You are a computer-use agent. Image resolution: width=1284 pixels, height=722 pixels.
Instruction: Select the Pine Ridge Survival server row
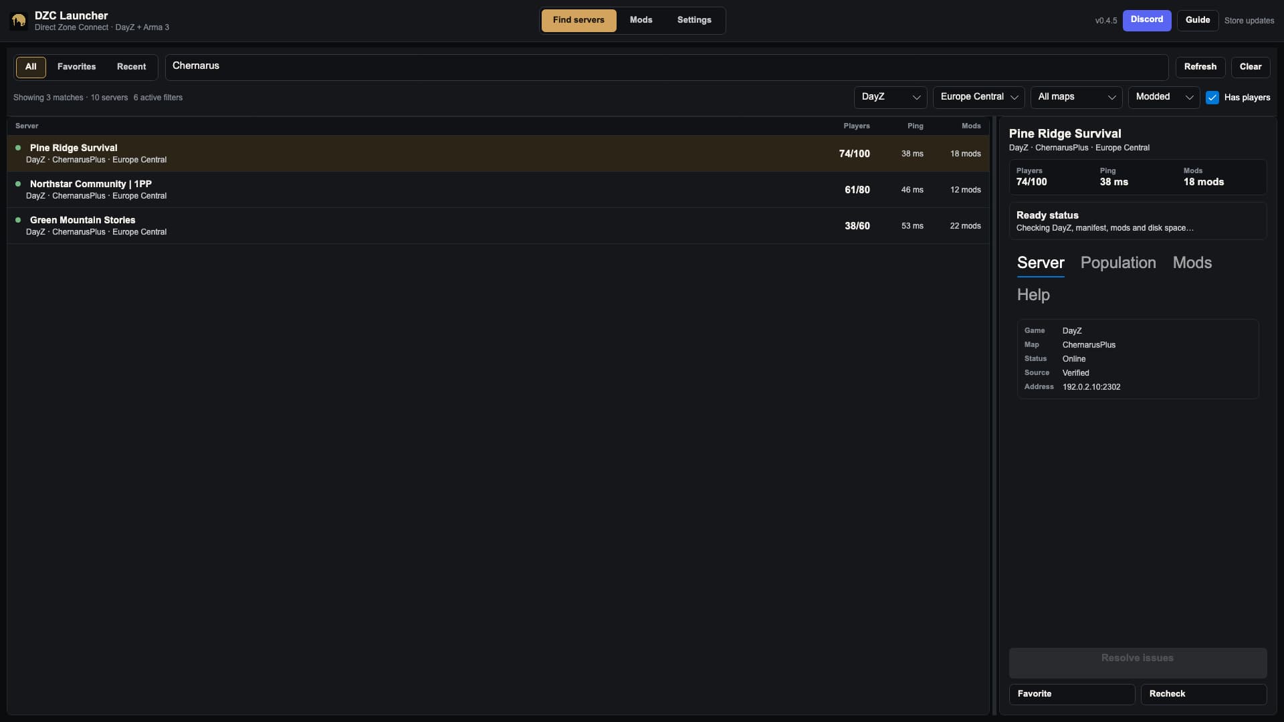coord(498,154)
